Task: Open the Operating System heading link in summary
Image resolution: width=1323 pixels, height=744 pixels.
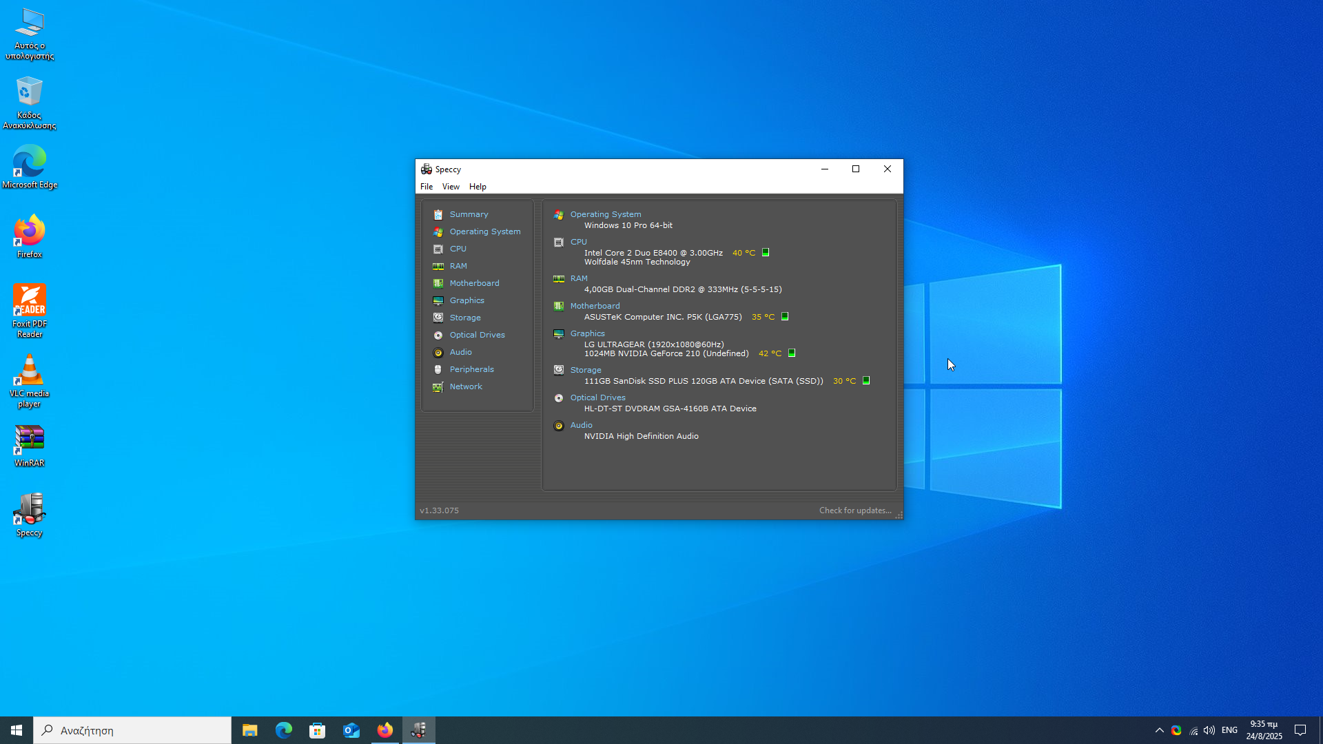Action: click(x=606, y=214)
